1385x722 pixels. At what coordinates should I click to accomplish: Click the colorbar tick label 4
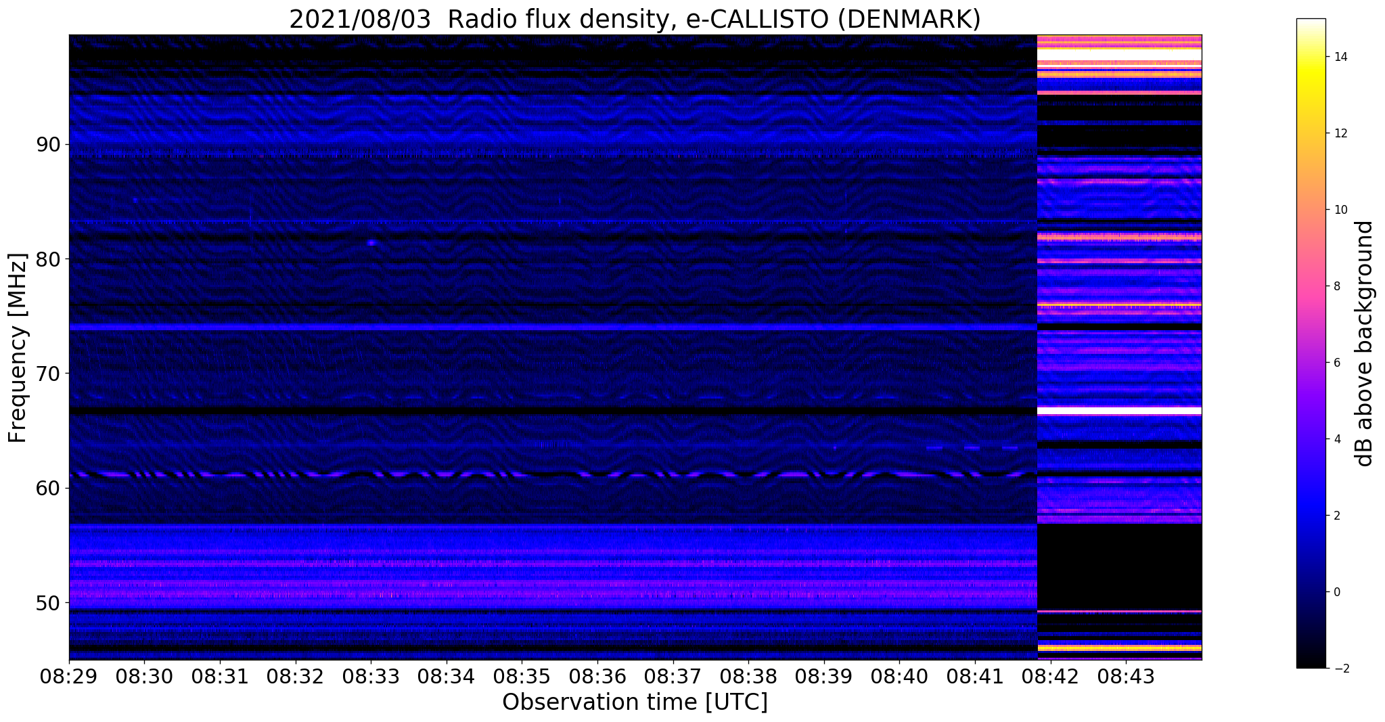(1336, 439)
